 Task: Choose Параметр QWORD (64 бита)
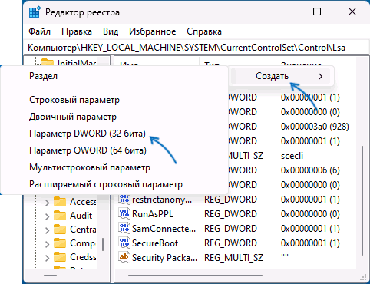(114, 150)
